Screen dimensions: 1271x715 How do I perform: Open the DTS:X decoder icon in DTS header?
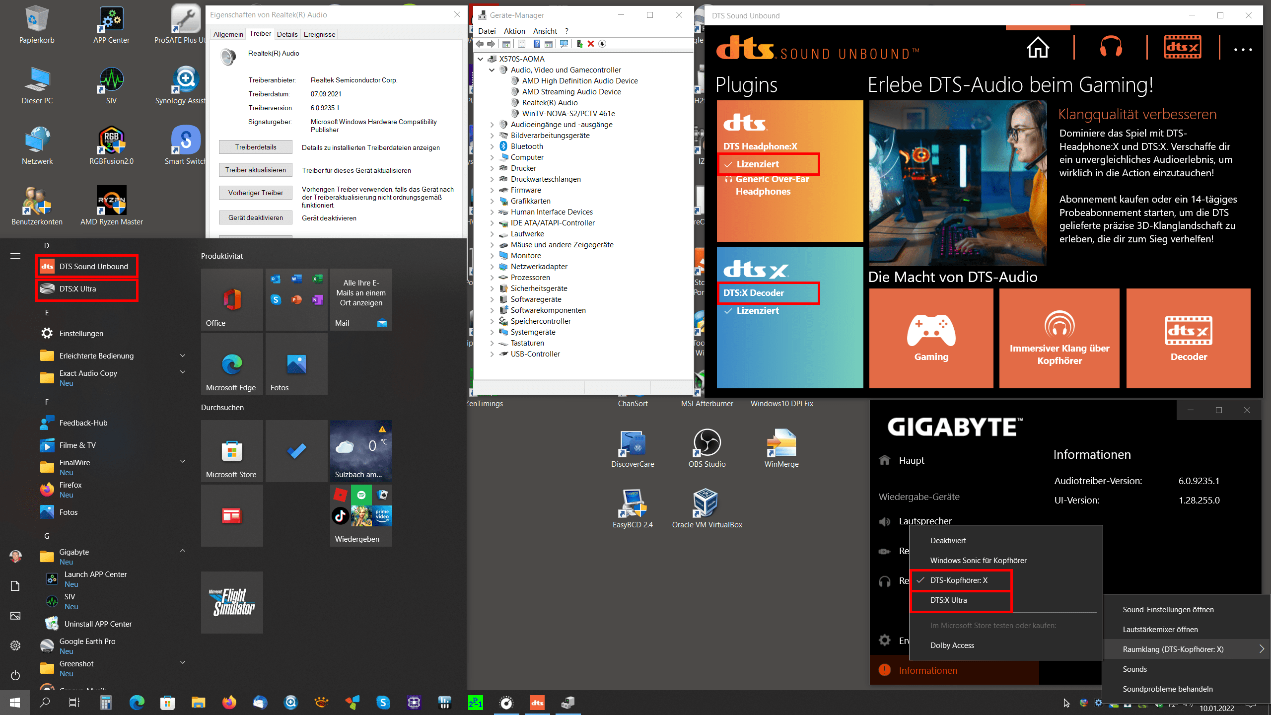pyautogui.click(x=1183, y=48)
